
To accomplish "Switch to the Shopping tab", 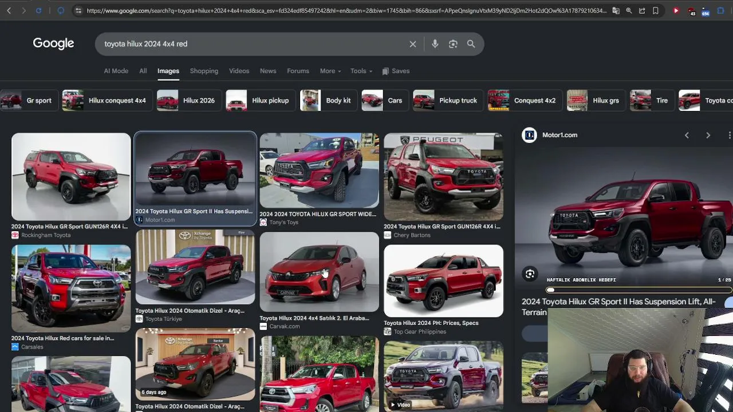I will click(204, 71).
